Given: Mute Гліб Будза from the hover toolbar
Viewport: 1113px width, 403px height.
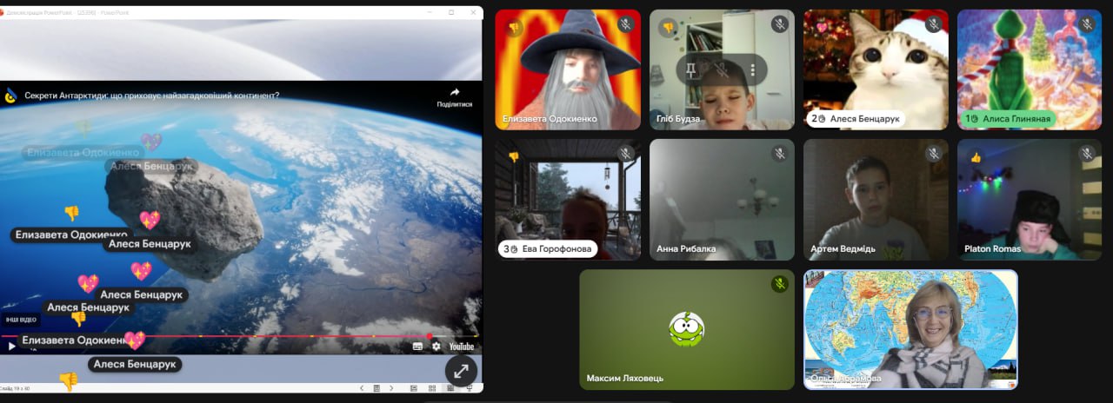Looking at the screenshot, I should click(x=723, y=70).
